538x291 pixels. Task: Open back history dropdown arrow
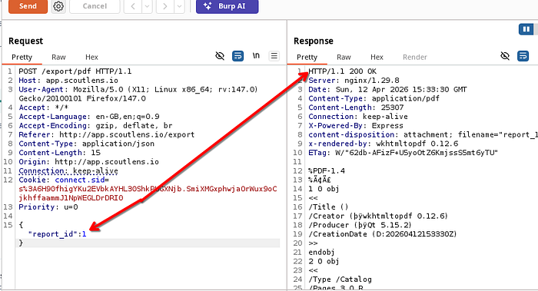[148, 6]
